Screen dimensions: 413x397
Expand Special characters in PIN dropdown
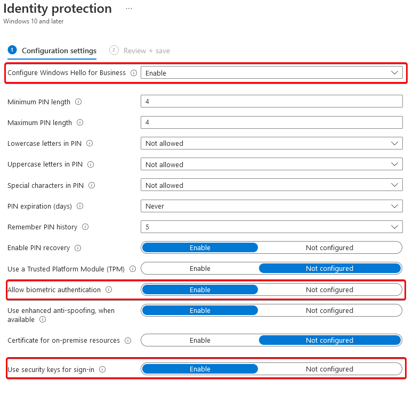272,185
